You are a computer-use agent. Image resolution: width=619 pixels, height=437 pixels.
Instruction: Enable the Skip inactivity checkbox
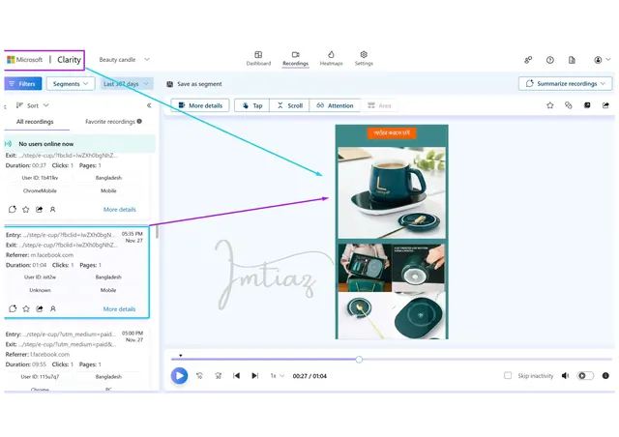508,375
